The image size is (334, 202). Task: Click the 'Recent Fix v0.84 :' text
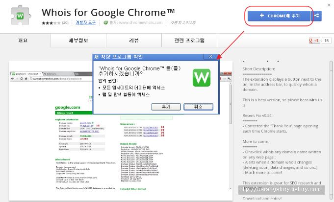pyautogui.click(x=258, y=115)
